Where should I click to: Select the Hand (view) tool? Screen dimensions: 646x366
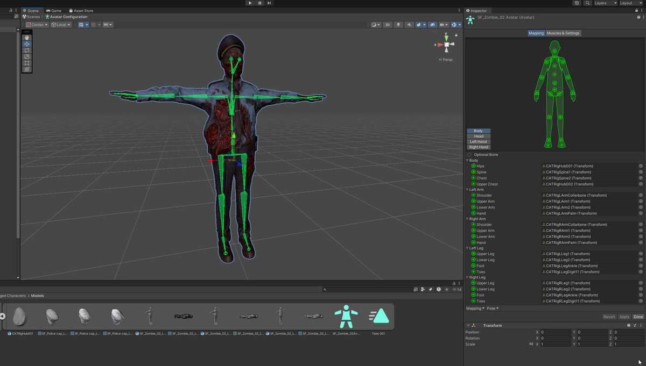tap(27, 38)
